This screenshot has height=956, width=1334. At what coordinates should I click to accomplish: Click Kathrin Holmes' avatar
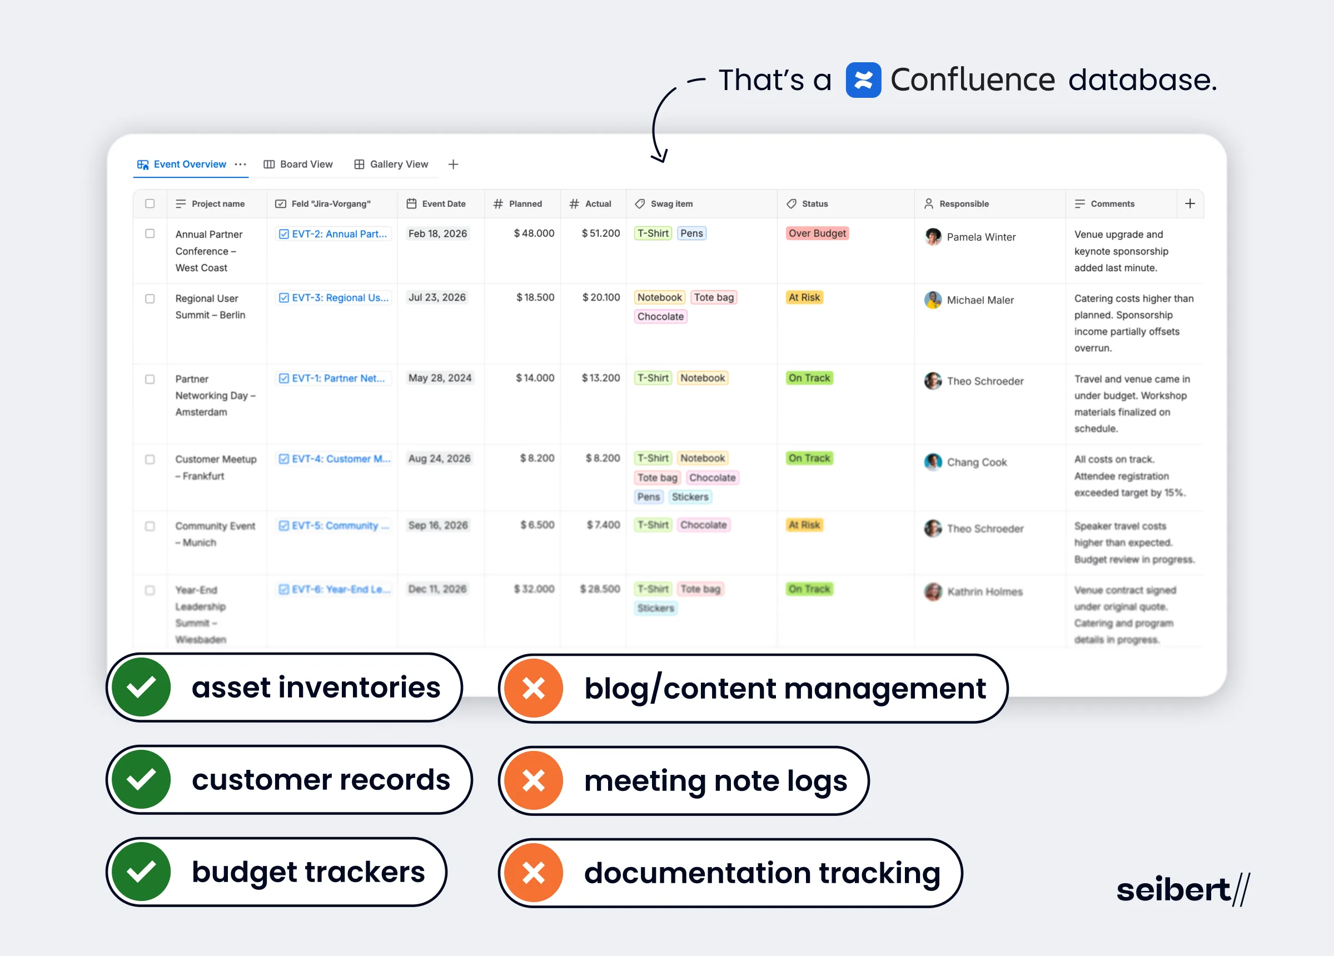coord(933,591)
